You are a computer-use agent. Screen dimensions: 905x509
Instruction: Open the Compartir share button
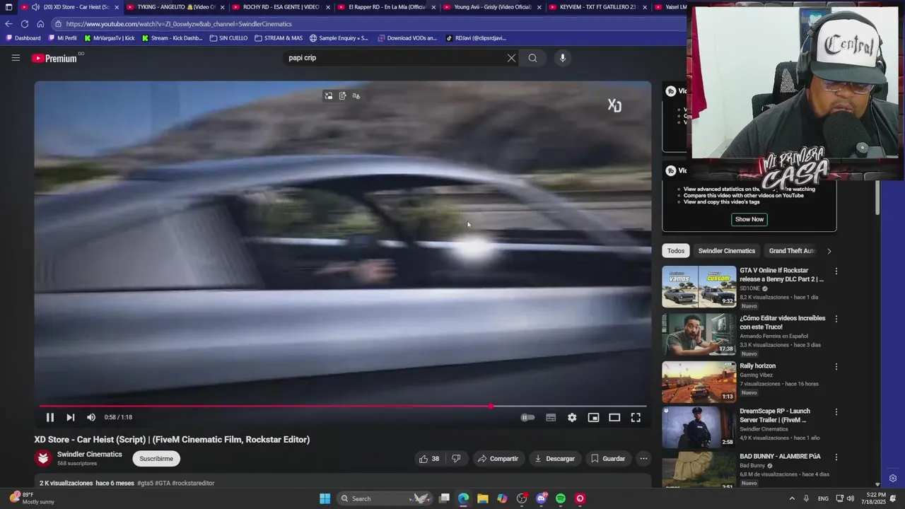tap(498, 459)
